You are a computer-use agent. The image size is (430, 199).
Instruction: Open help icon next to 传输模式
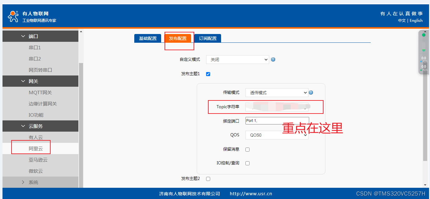click(x=311, y=93)
